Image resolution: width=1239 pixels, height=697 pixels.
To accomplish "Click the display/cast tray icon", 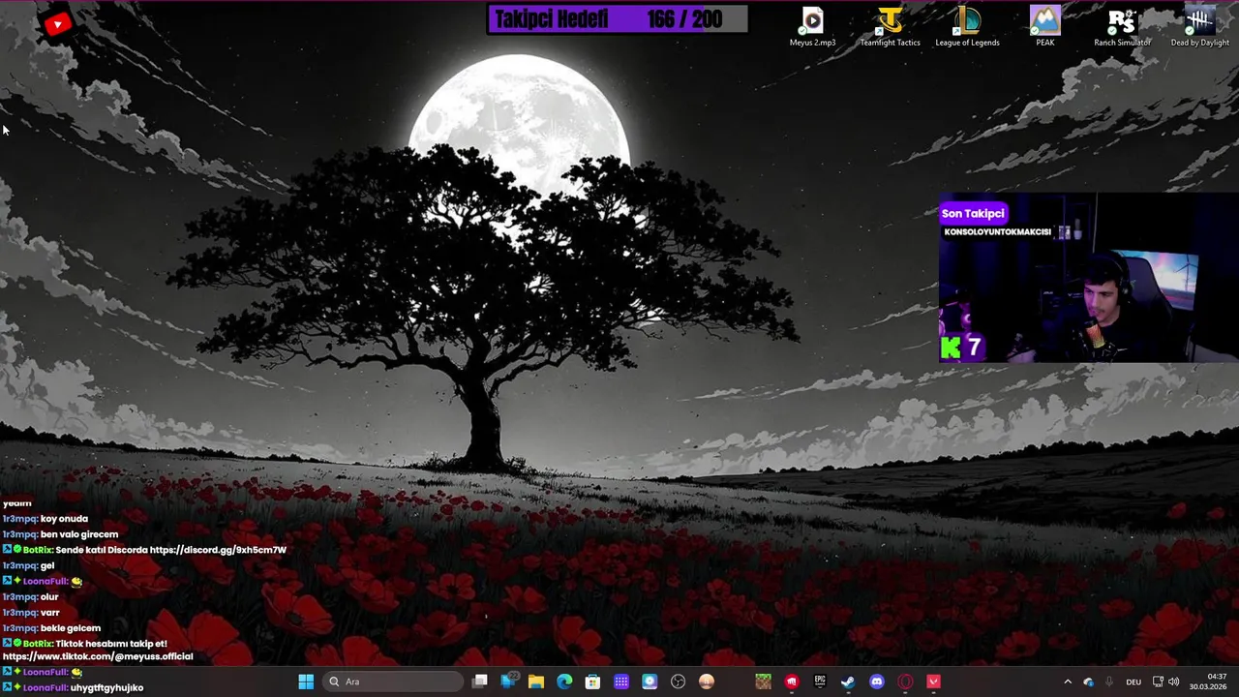I will 1158,682.
